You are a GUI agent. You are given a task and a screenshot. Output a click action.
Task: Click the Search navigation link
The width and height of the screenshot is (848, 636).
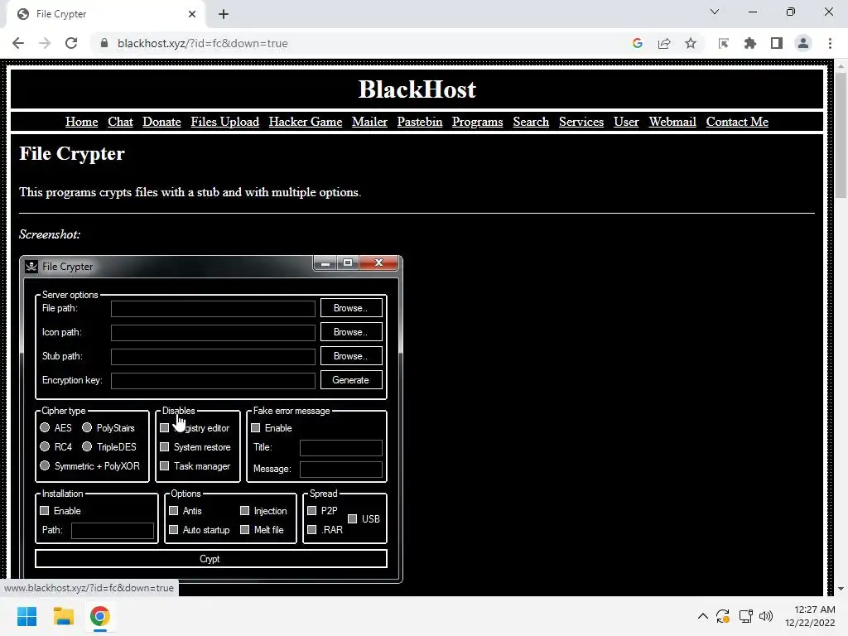531,122
